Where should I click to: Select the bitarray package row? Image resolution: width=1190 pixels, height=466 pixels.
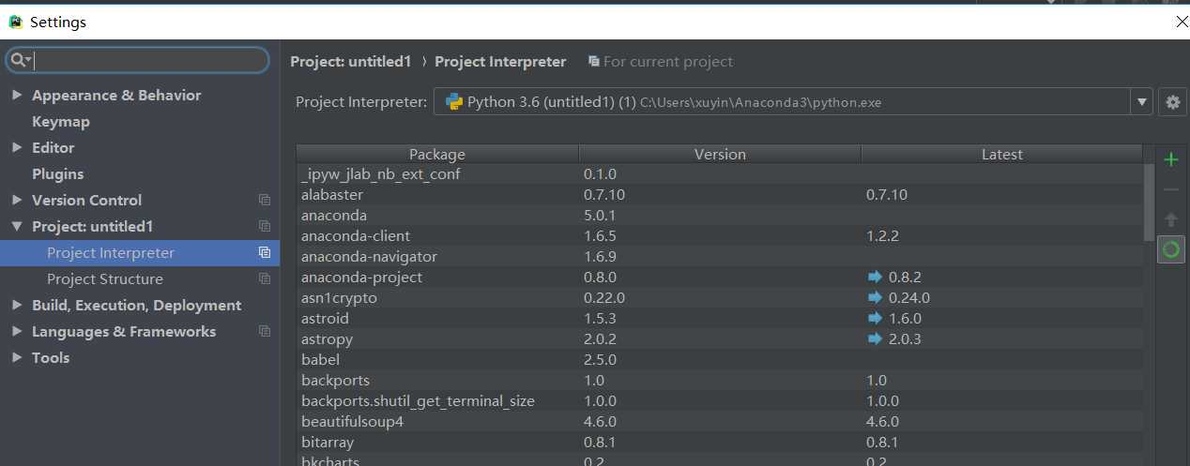click(720, 442)
